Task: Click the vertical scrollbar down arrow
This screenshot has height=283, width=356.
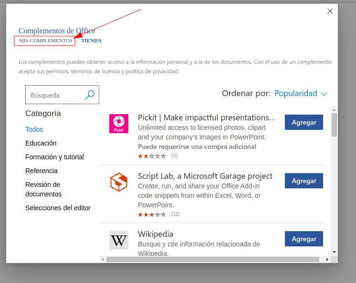Action: click(x=334, y=252)
